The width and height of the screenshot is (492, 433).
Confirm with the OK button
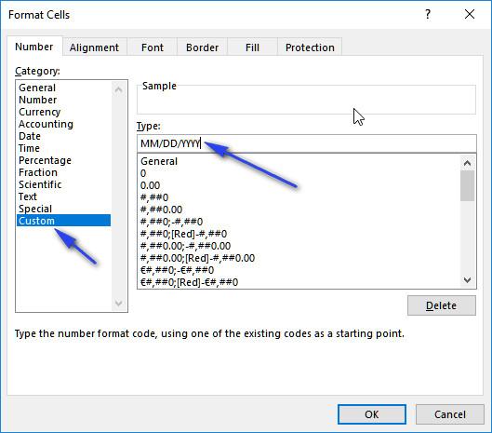372,414
